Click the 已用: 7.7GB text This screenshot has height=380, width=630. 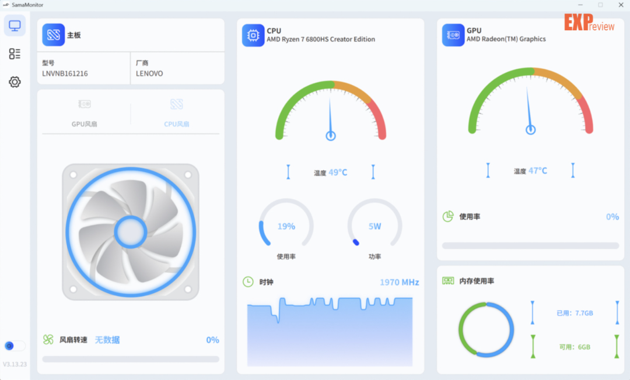tap(575, 313)
